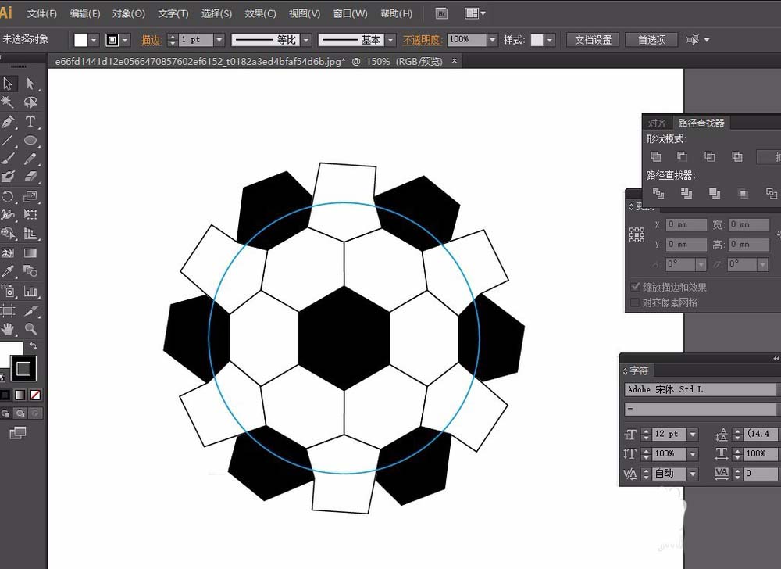This screenshot has height=569, width=781.
Task: Open the opacity 100% dropdown
Action: tap(492, 40)
